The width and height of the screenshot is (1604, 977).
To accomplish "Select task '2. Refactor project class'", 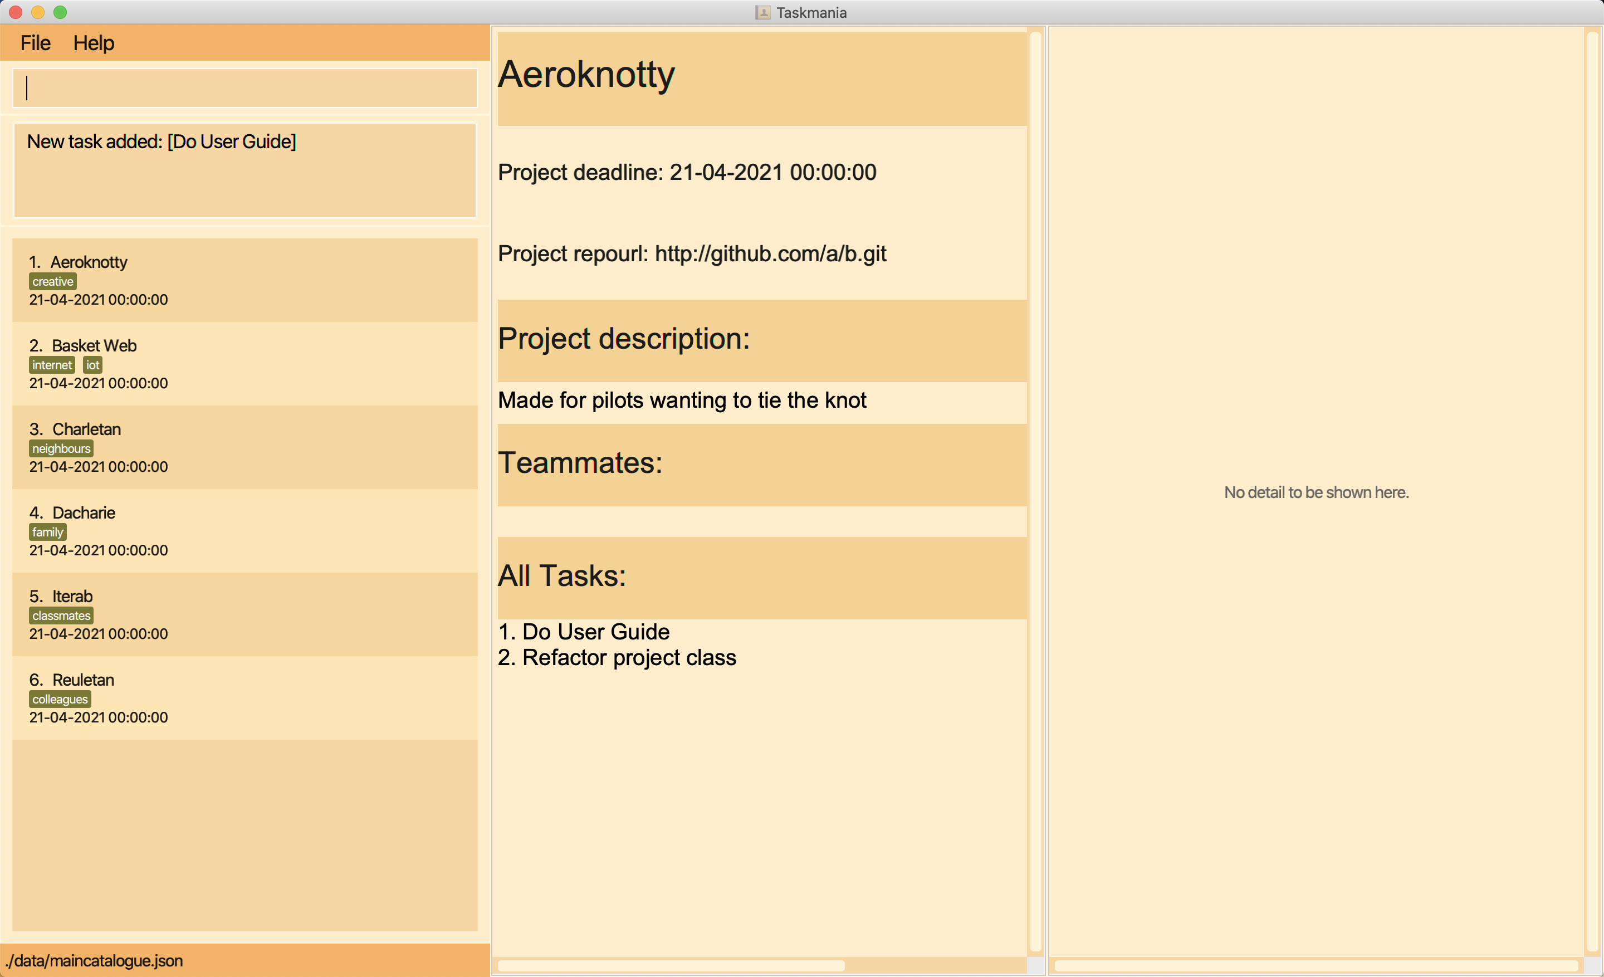I will [617, 657].
